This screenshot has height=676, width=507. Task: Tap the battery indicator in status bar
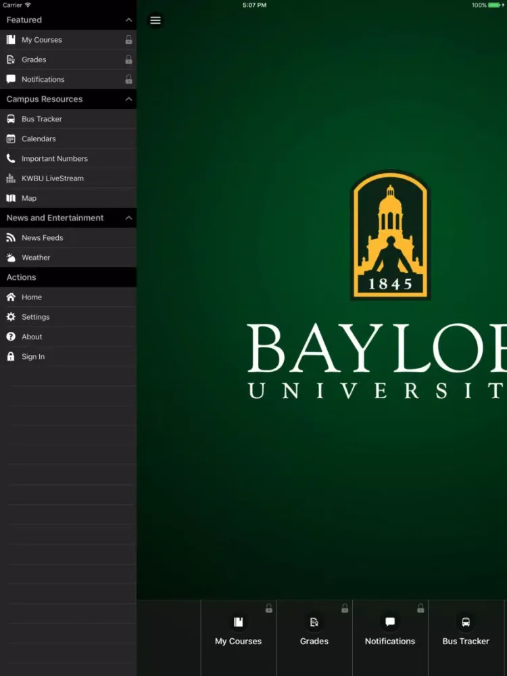click(x=496, y=5)
